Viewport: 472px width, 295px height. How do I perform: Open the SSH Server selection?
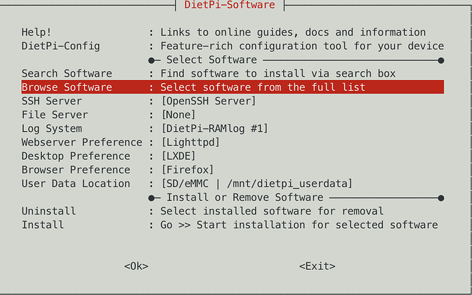[x=53, y=101]
